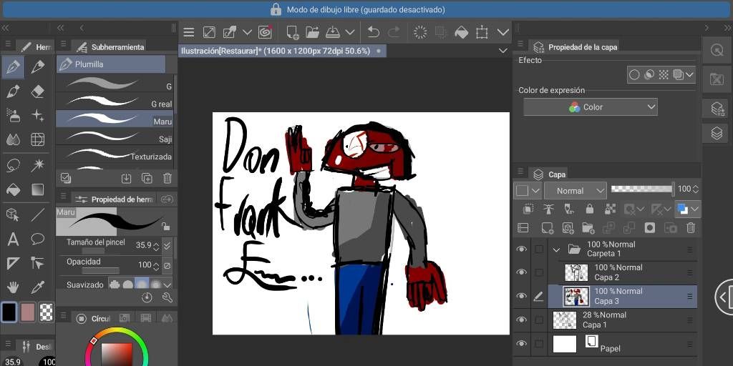The height and width of the screenshot is (366, 733).
Task: Open the Efecto options dropdown arrow
Action: (689, 74)
